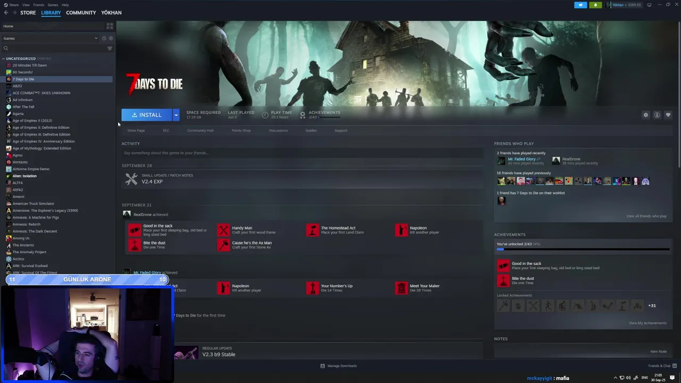Open advanced filter options icon
This screenshot has height=383, width=681.
110,48
